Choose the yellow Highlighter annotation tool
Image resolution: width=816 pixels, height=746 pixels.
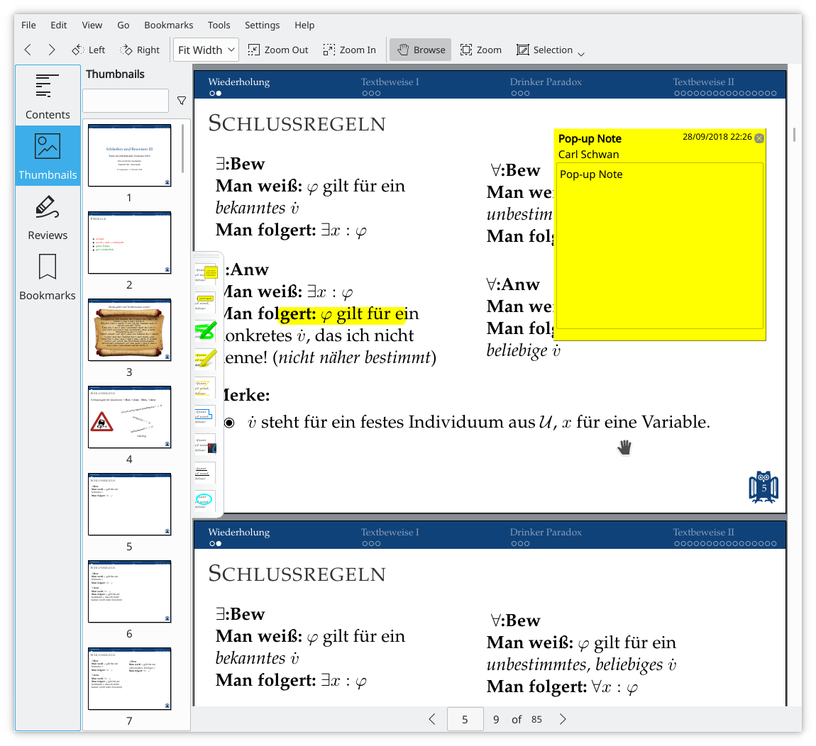(x=206, y=358)
